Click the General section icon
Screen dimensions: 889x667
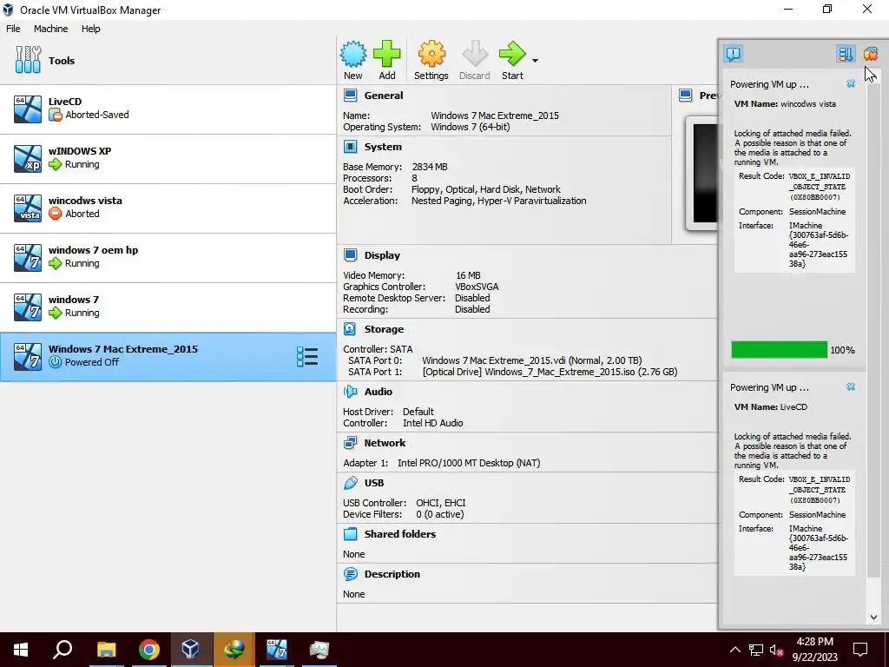pyautogui.click(x=351, y=96)
